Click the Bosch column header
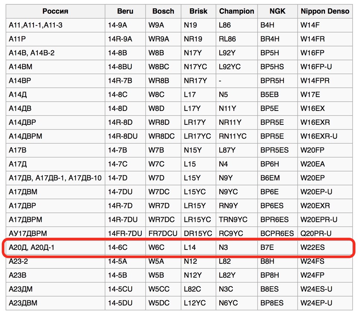The width and height of the screenshot is (358, 316). tap(163, 11)
